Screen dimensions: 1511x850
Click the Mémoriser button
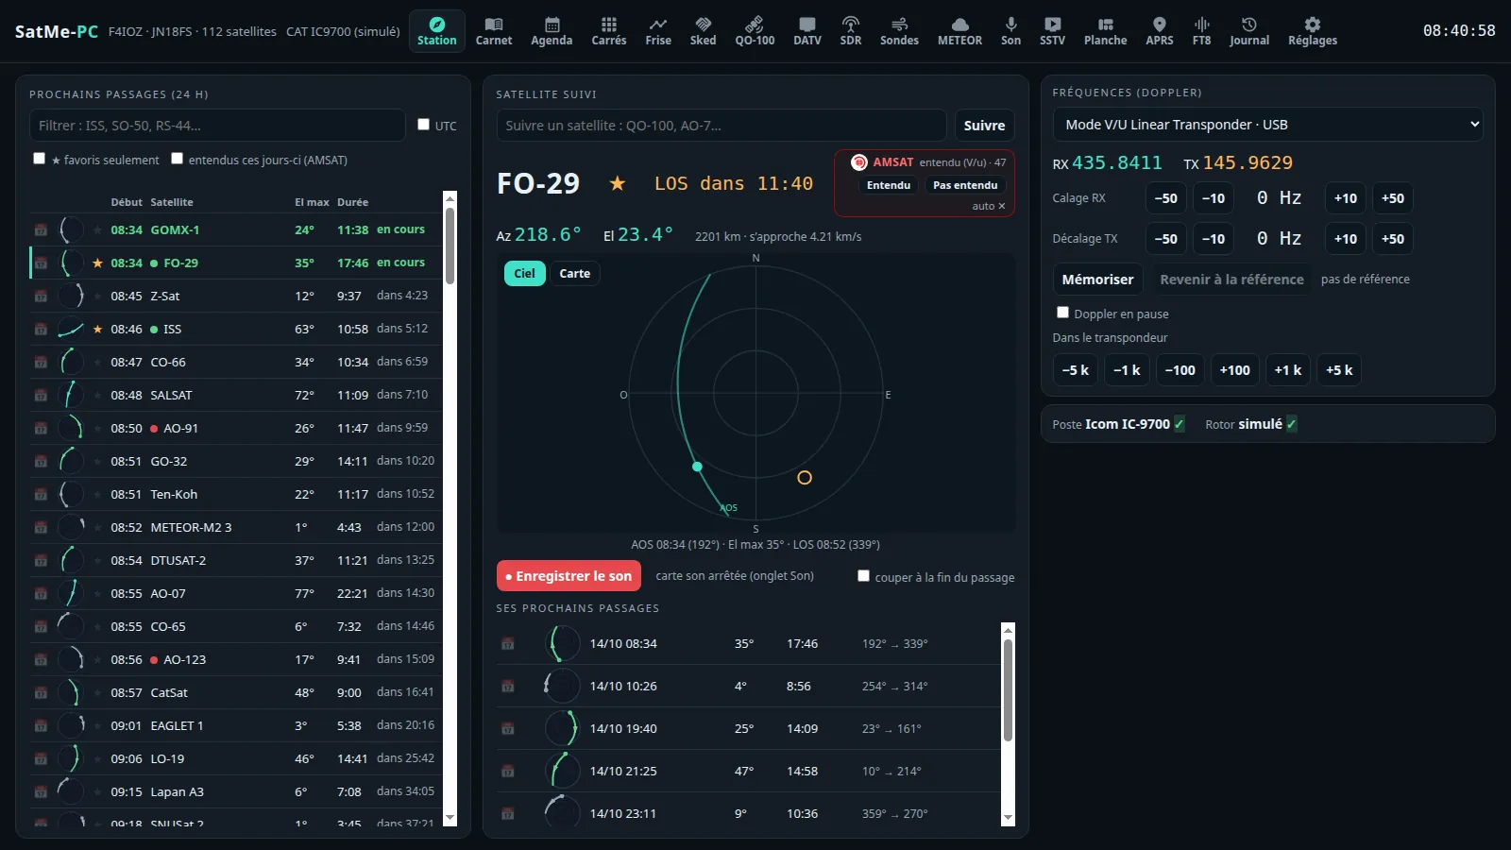click(1097, 280)
